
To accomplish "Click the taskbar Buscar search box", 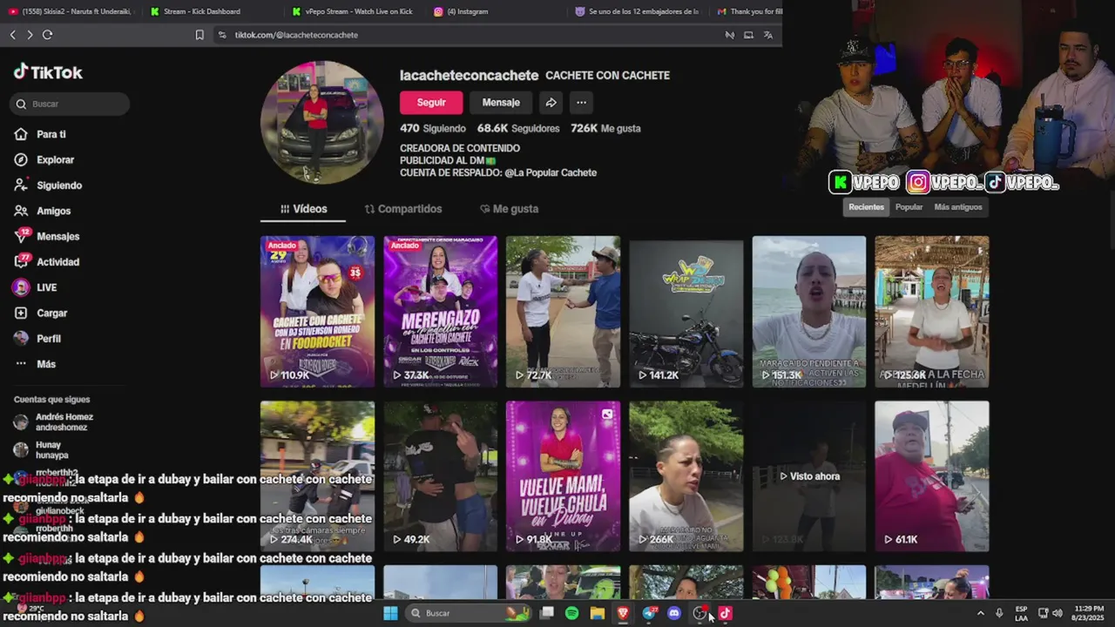I will tap(470, 613).
